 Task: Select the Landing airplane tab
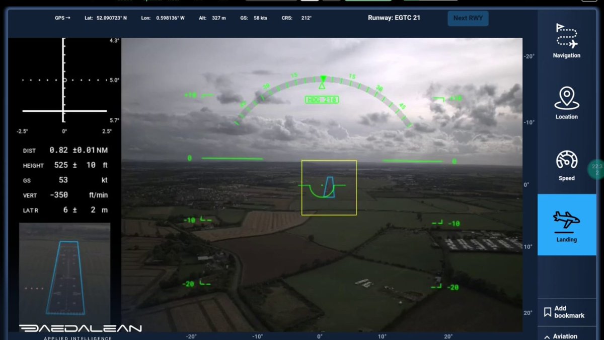pos(567,225)
